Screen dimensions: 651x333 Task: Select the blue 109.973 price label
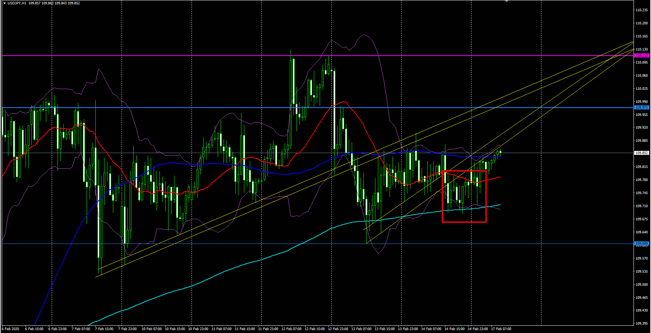tap(642, 108)
